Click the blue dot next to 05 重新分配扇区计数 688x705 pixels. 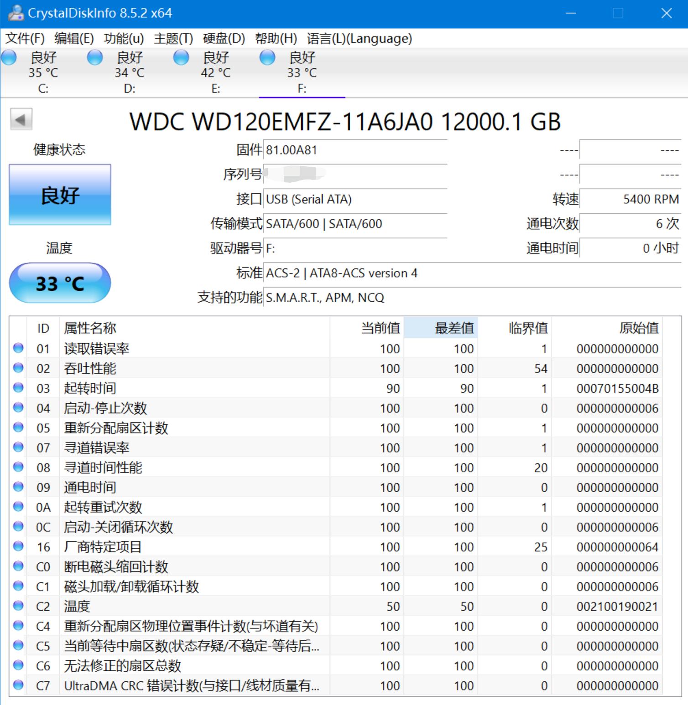(17, 427)
